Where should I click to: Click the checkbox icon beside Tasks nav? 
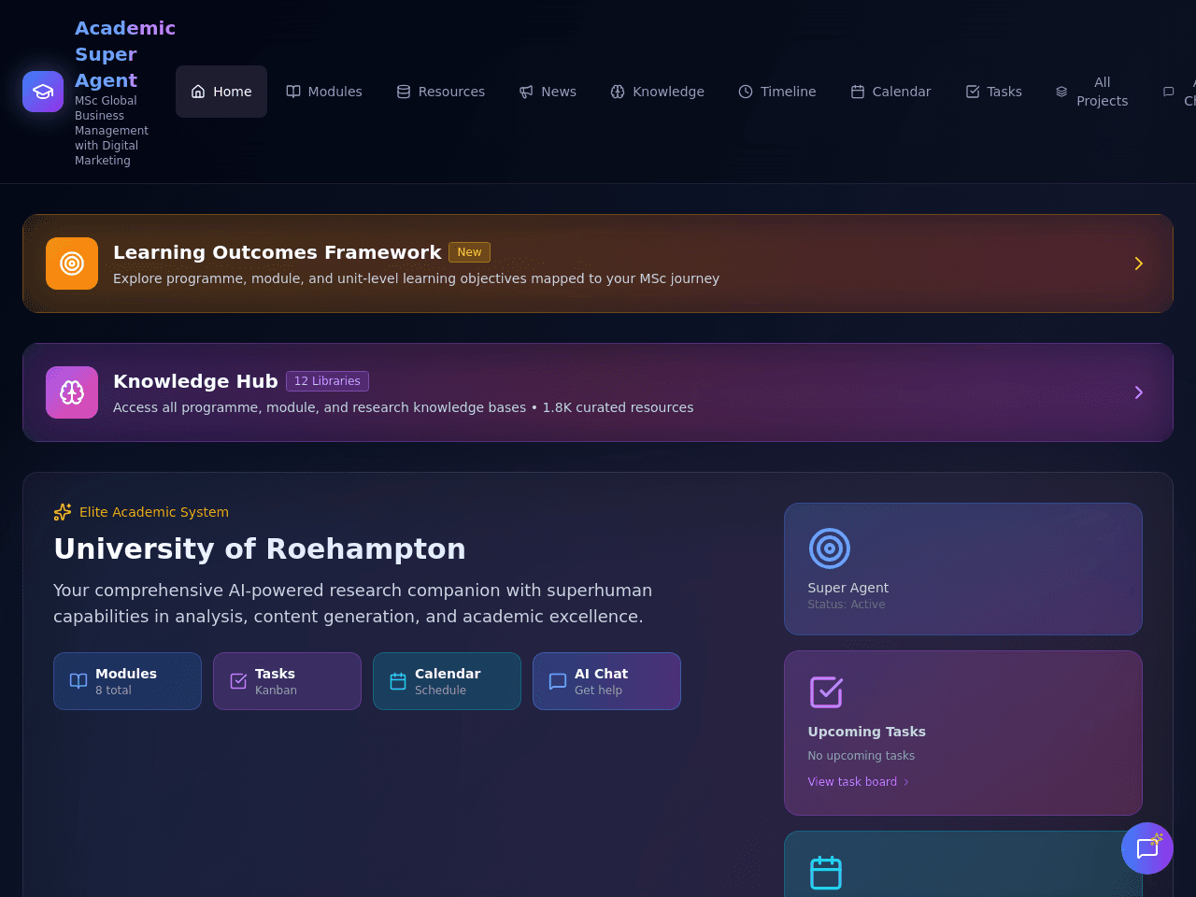973,92
